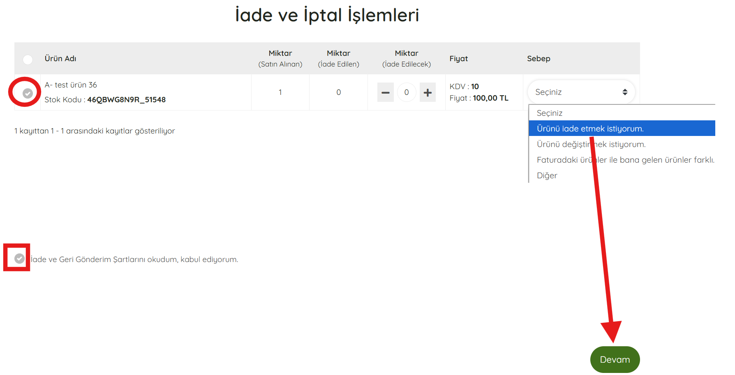The image size is (735, 375).
Task: Click the return terms acceptance label text
Action: 134,259
